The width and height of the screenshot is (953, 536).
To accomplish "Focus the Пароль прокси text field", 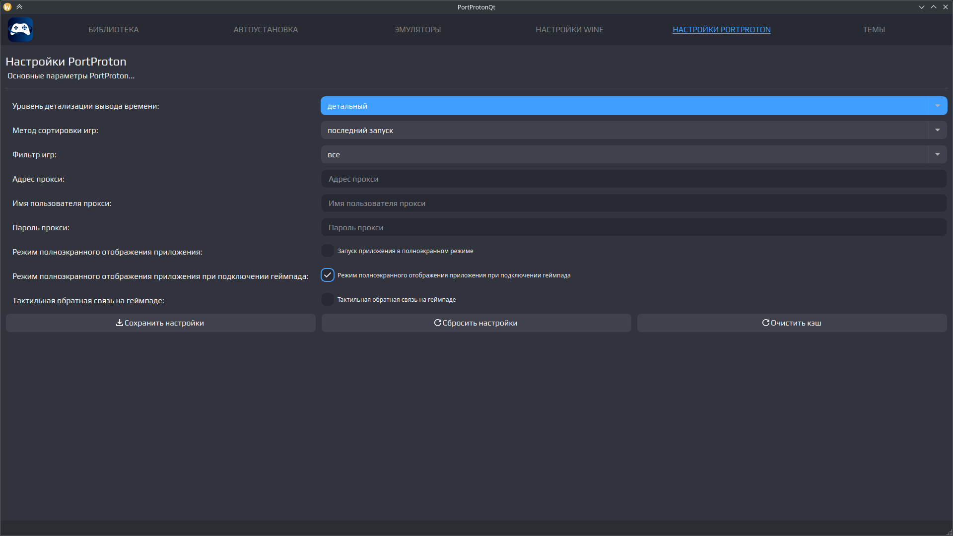I will click(x=633, y=228).
